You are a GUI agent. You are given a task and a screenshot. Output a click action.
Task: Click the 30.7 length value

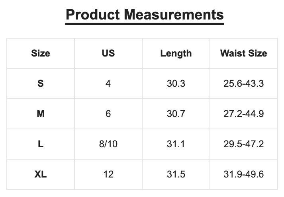click(176, 114)
